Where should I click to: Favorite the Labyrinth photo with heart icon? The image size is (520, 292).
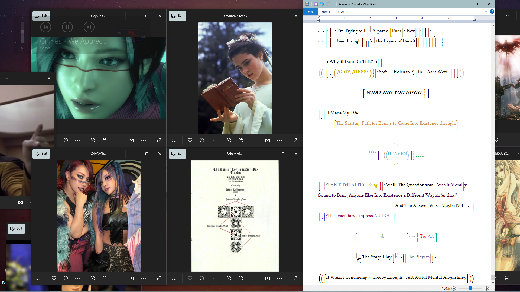coord(190,140)
